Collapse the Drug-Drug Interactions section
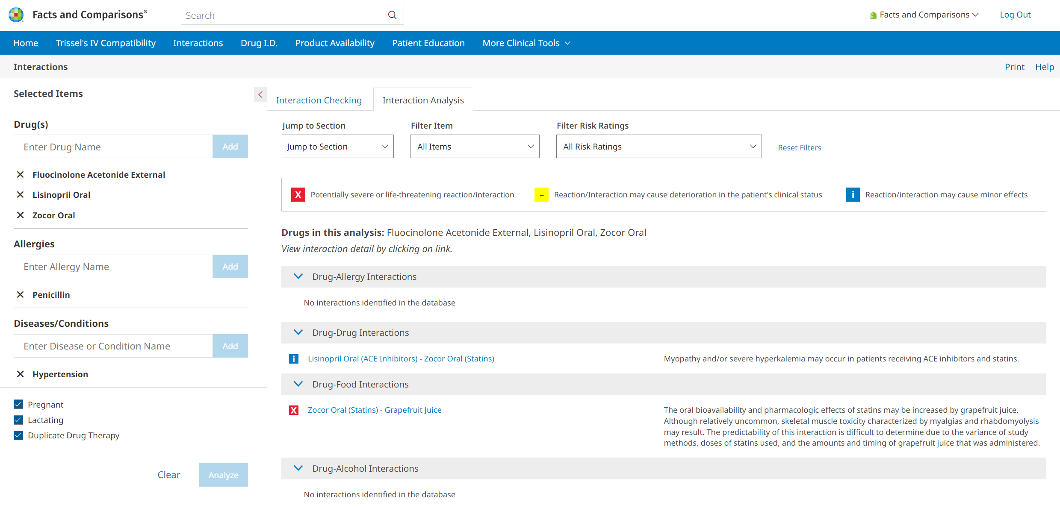Viewport: 1060px width, 508px height. point(298,332)
